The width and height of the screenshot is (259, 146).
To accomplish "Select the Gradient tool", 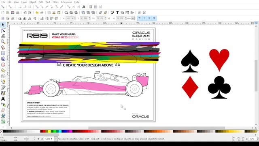I will tap(3, 122).
